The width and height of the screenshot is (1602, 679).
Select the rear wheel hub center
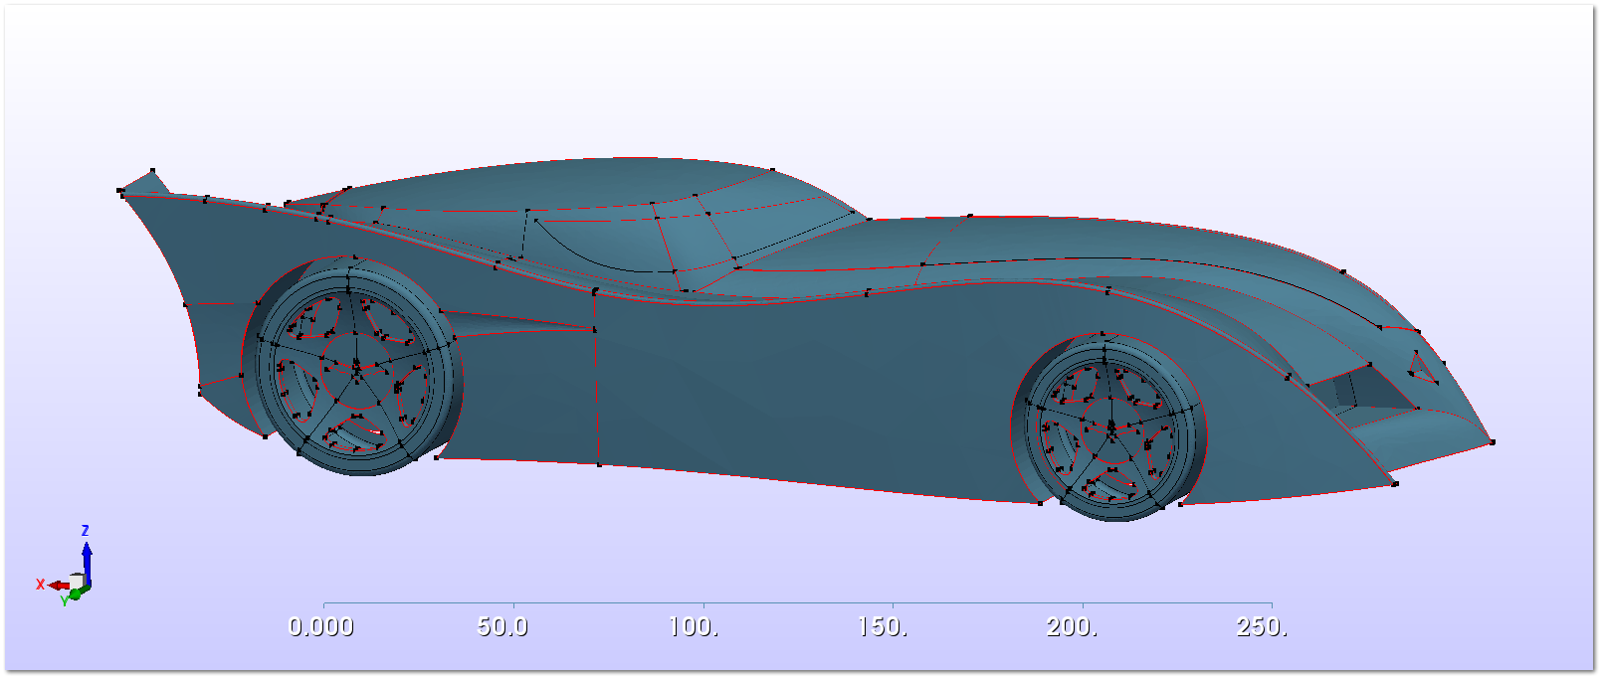[x=355, y=369]
